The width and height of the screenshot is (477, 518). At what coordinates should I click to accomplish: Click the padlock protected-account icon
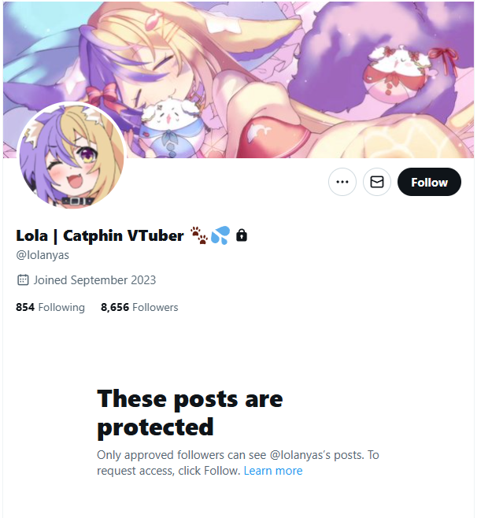242,235
